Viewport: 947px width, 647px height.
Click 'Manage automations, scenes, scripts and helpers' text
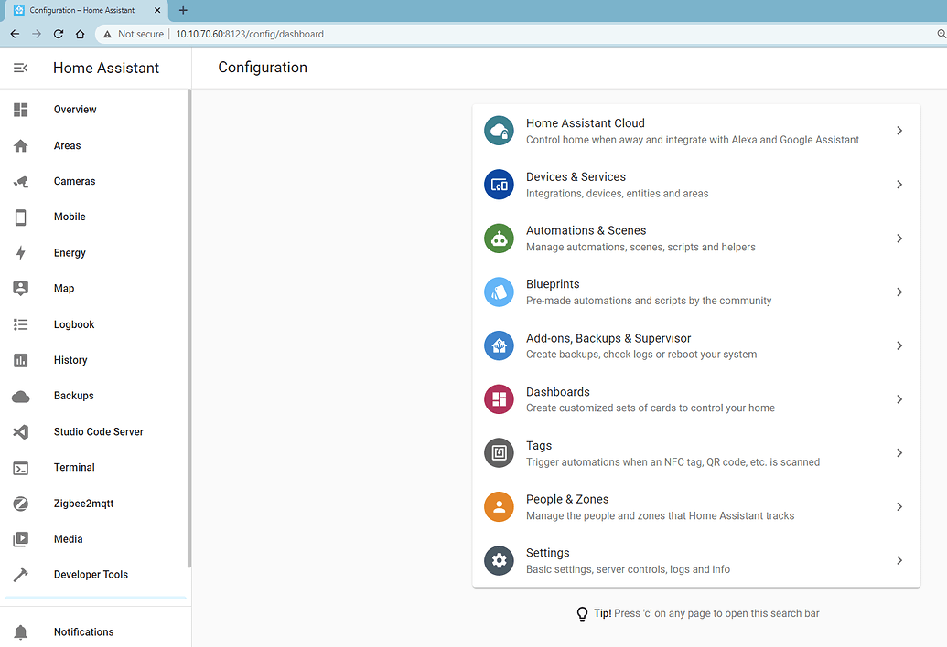tap(640, 248)
